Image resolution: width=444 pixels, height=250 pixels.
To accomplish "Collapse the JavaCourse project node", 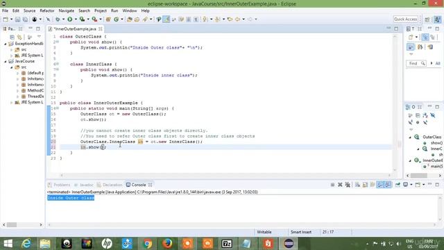I will pos(6,62).
